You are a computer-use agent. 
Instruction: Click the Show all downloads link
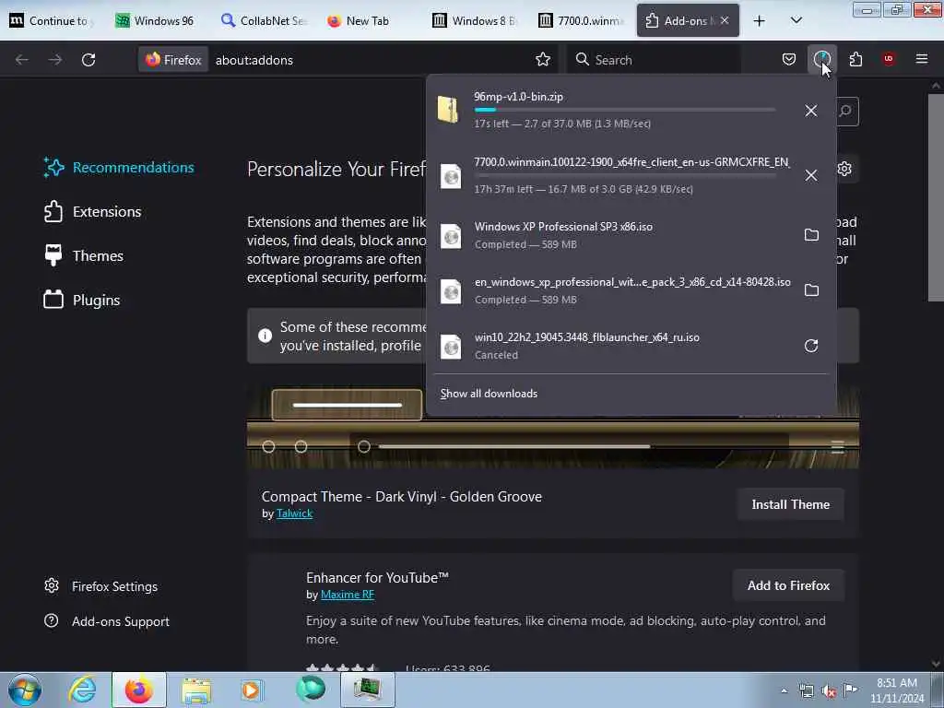[489, 394]
